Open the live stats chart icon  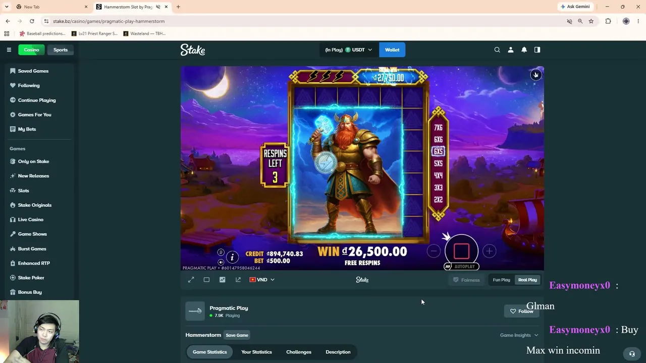(222, 280)
